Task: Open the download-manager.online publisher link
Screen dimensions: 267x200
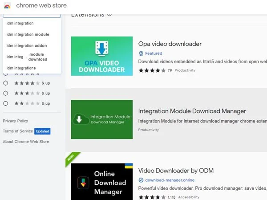Action: coord(170,180)
